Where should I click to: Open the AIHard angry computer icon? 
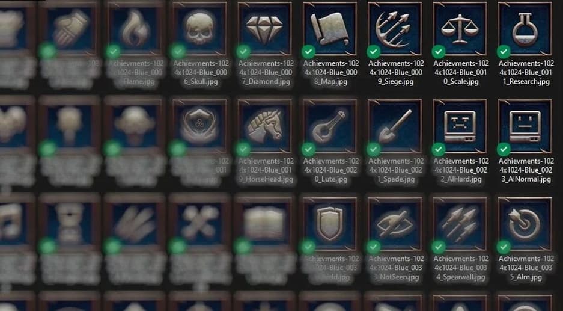460,126
